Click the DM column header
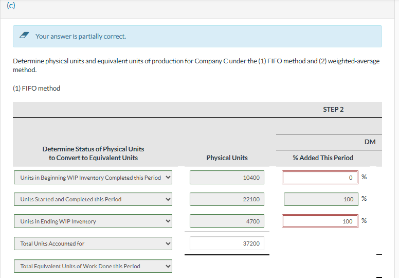Image resolution: width=399 pixels, height=278 pixels. 370,142
